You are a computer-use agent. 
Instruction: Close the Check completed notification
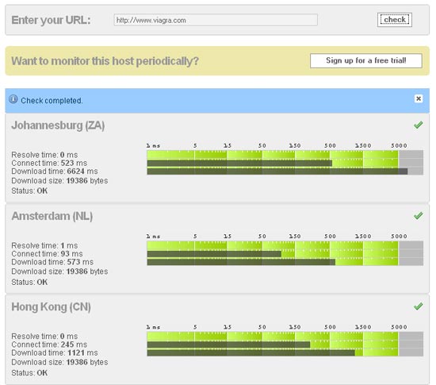click(419, 98)
